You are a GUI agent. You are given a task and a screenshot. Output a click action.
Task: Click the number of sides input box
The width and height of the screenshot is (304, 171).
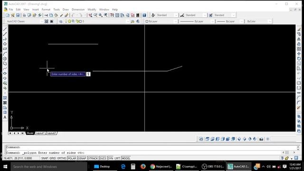click(x=88, y=74)
